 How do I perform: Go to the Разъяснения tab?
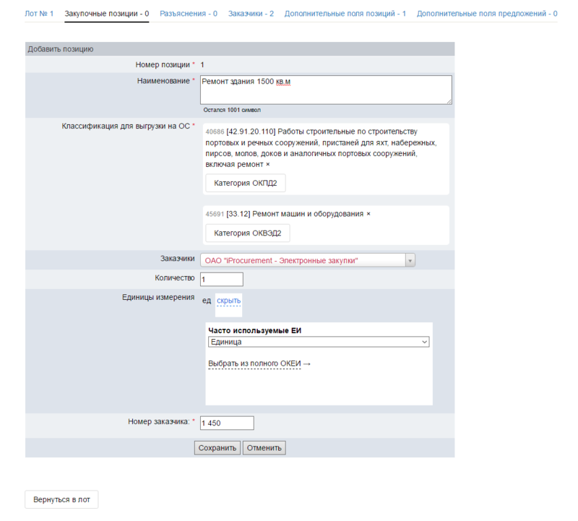189,14
